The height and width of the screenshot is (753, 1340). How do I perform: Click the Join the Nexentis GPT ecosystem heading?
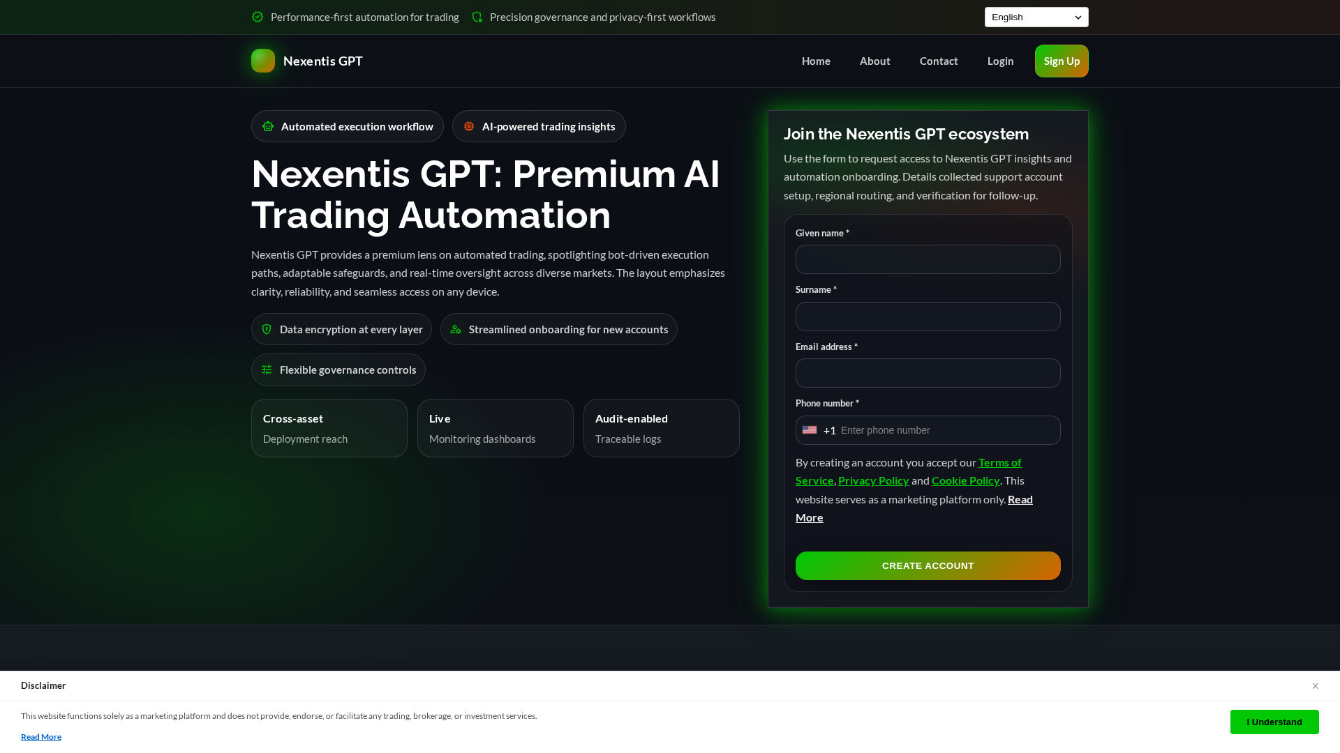click(x=906, y=134)
